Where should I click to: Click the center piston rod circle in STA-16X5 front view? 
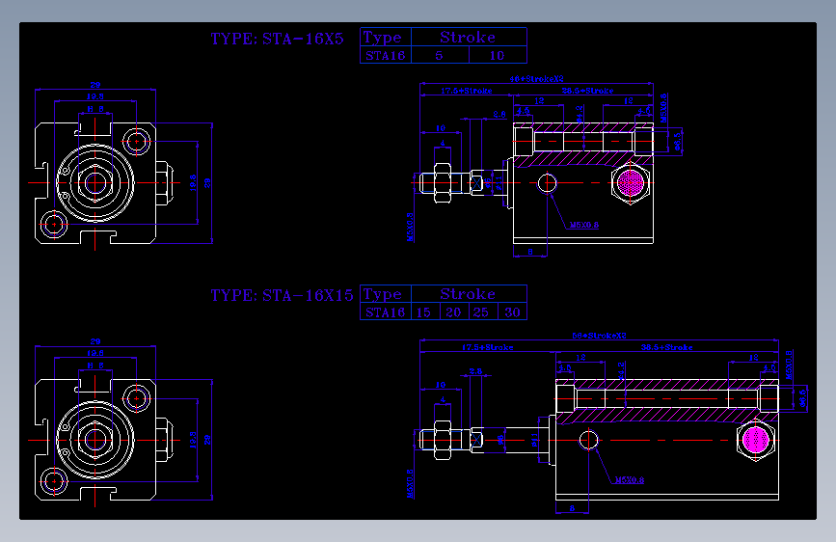[x=94, y=183]
